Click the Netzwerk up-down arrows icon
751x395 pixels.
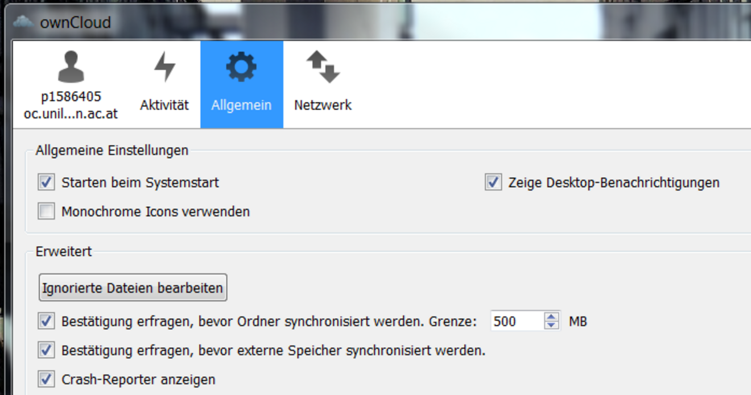323,66
